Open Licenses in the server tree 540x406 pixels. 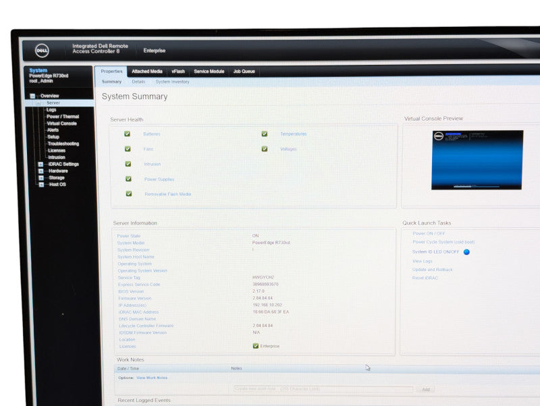(x=57, y=150)
